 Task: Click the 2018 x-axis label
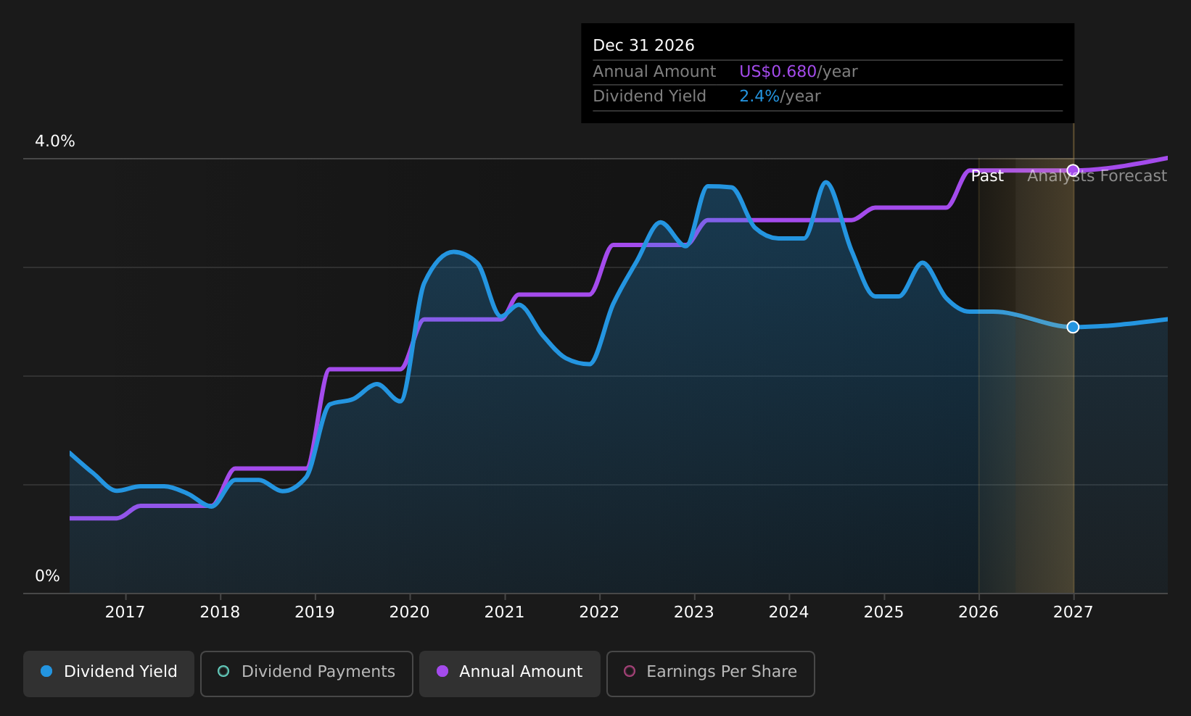[220, 612]
